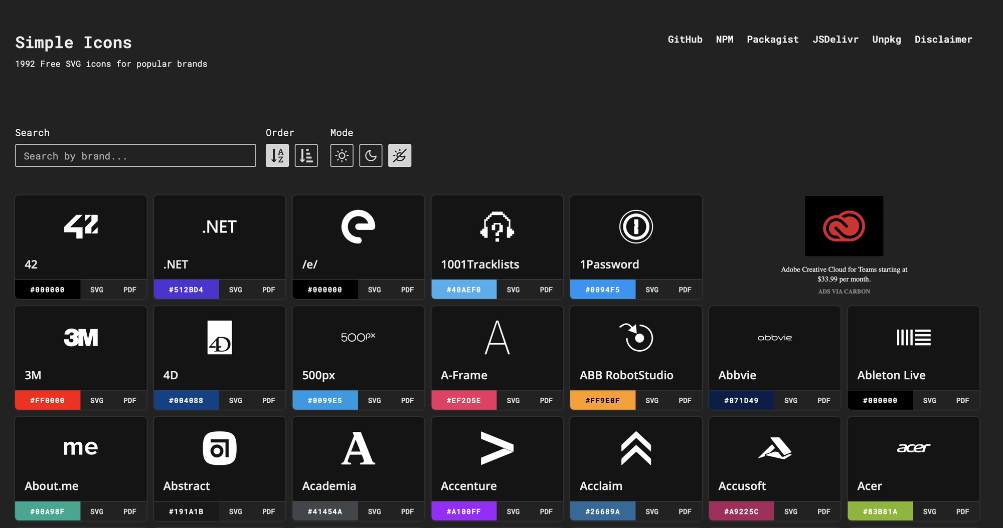Open the JSDelivr link in header
Image resolution: width=1003 pixels, height=528 pixels.
(835, 40)
